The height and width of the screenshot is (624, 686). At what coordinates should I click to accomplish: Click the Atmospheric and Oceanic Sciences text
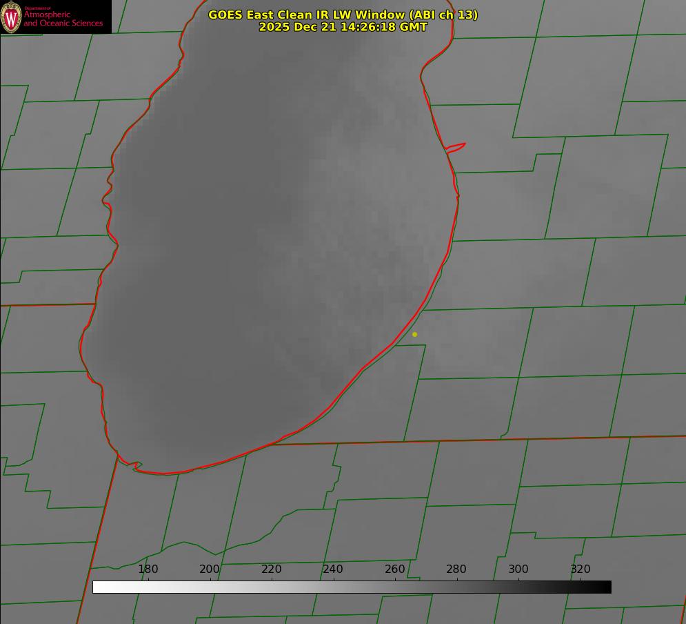pos(63,17)
